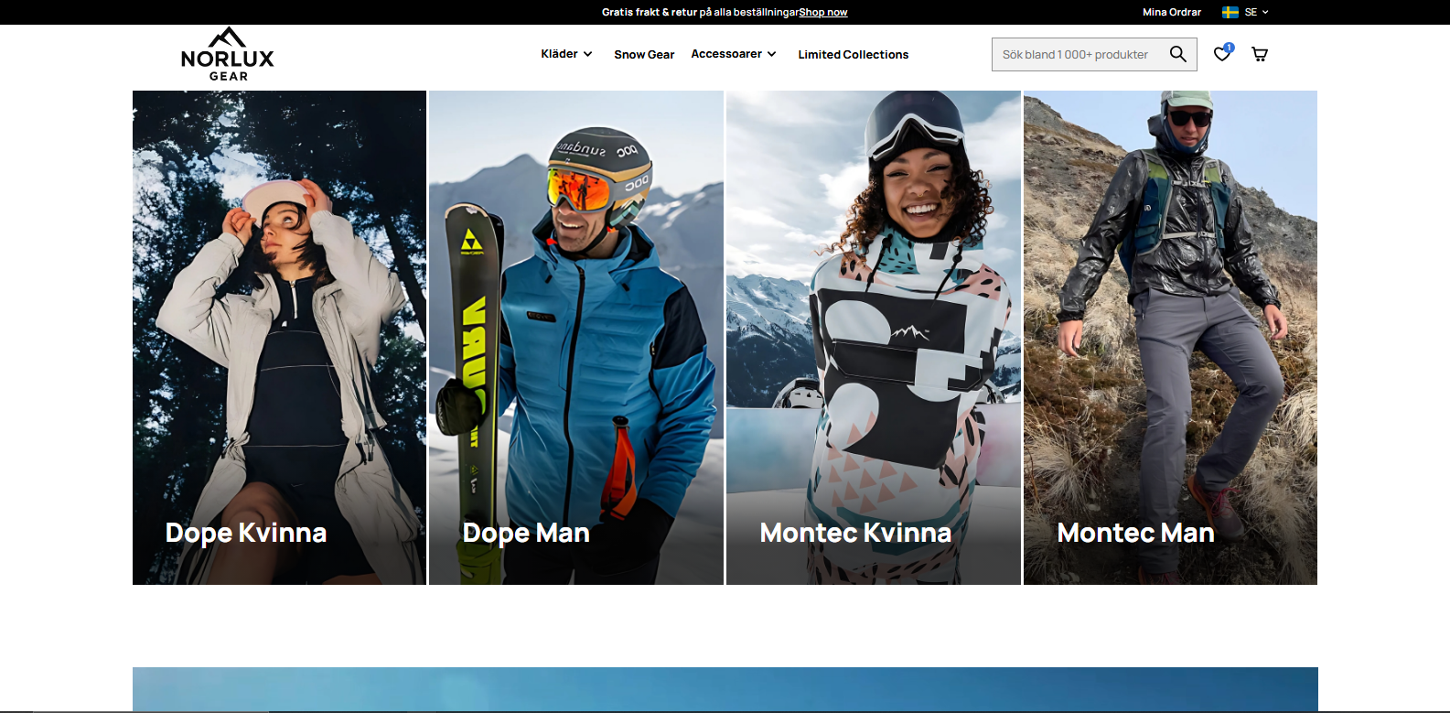Click the Norlux Gear logo
The image size is (1450, 713).
pyautogui.click(x=227, y=54)
